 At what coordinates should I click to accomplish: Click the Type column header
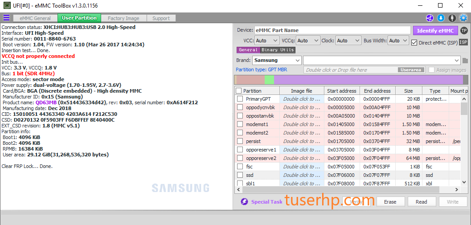[x=435, y=91]
